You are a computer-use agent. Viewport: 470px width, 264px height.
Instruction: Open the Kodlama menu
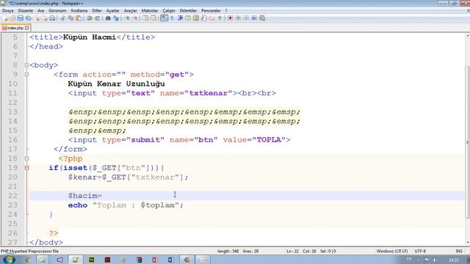79,11
